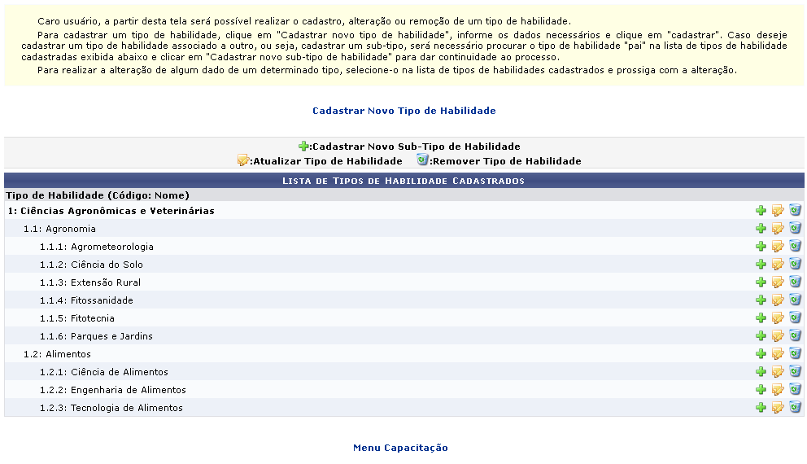Remove the Ciência do Solo entry

[x=795, y=265]
